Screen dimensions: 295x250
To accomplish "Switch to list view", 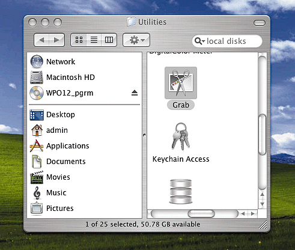I will pos(94,40).
